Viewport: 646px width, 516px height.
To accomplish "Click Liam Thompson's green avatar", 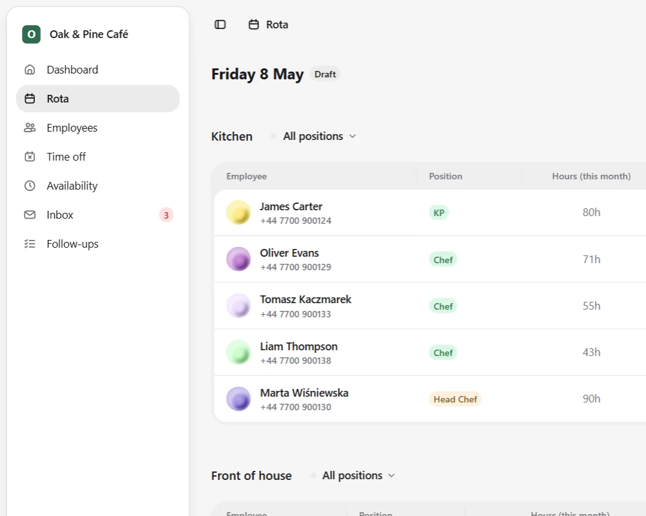I will (x=238, y=352).
